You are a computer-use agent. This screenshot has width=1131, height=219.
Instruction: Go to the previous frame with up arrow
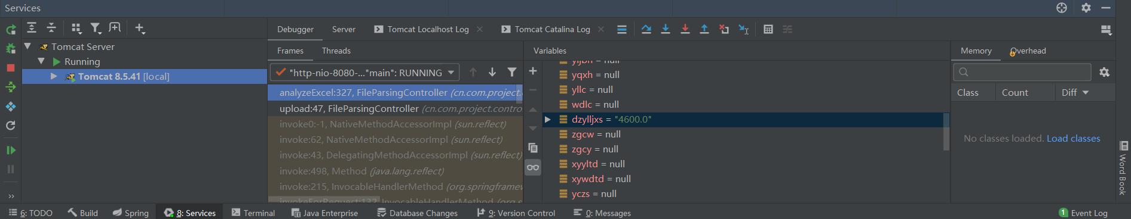click(x=473, y=72)
